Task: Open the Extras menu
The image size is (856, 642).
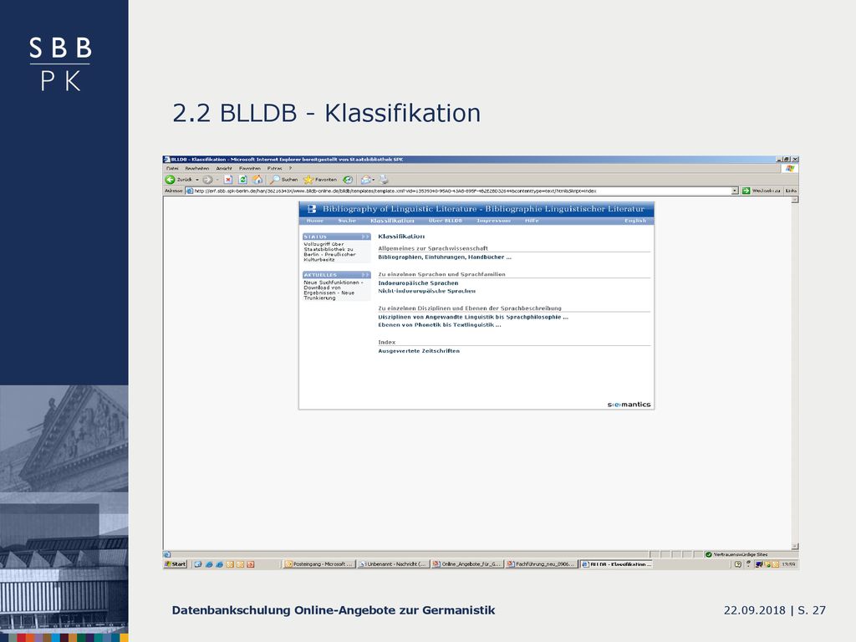Action: point(274,169)
